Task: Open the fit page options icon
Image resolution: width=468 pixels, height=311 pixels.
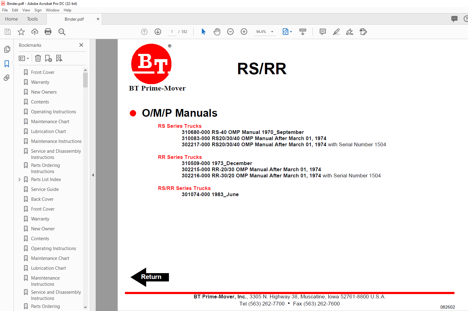Action: point(286,32)
